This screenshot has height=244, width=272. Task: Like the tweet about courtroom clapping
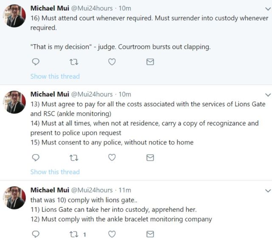pos(112,62)
